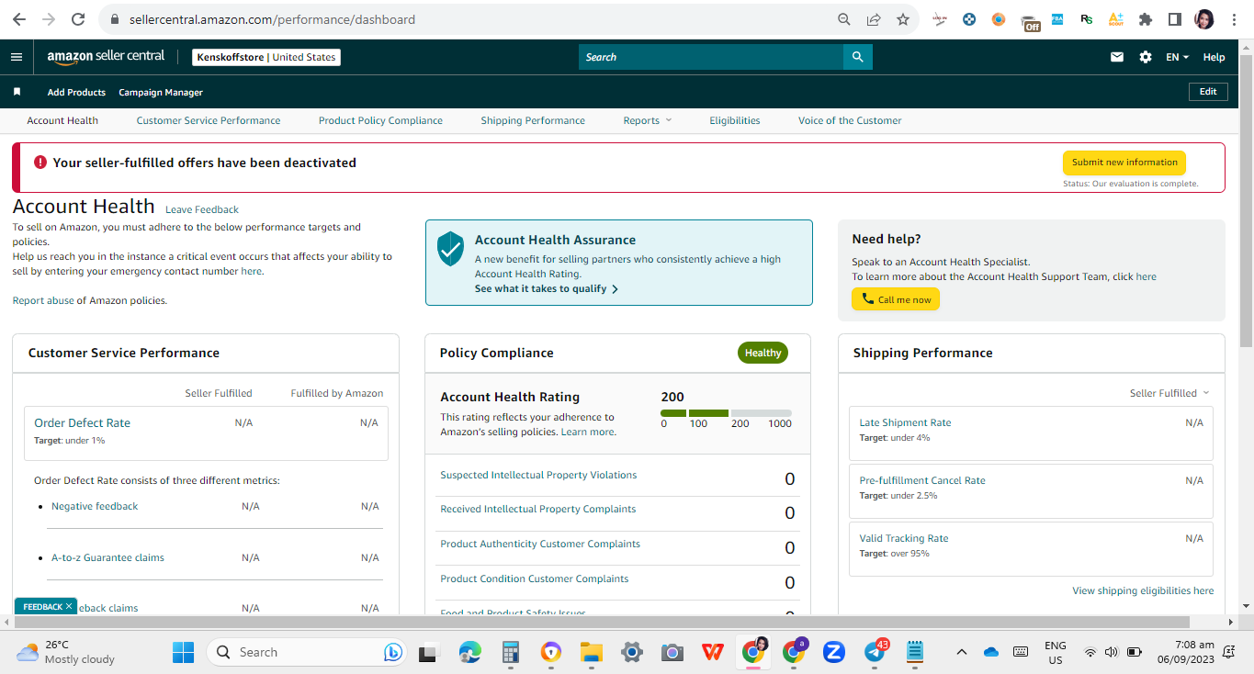Open File Explorer from the taskbar
The height and width of the screenshot is (674, 1254).
(x=591, y=652)
